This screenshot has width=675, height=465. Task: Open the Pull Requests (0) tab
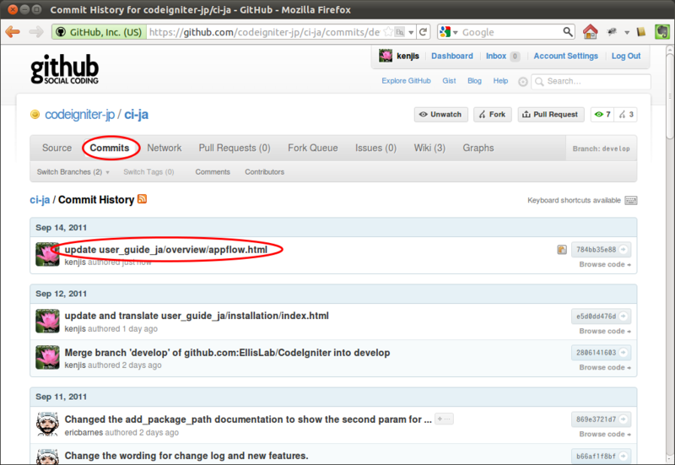click(x=235, y=148)
